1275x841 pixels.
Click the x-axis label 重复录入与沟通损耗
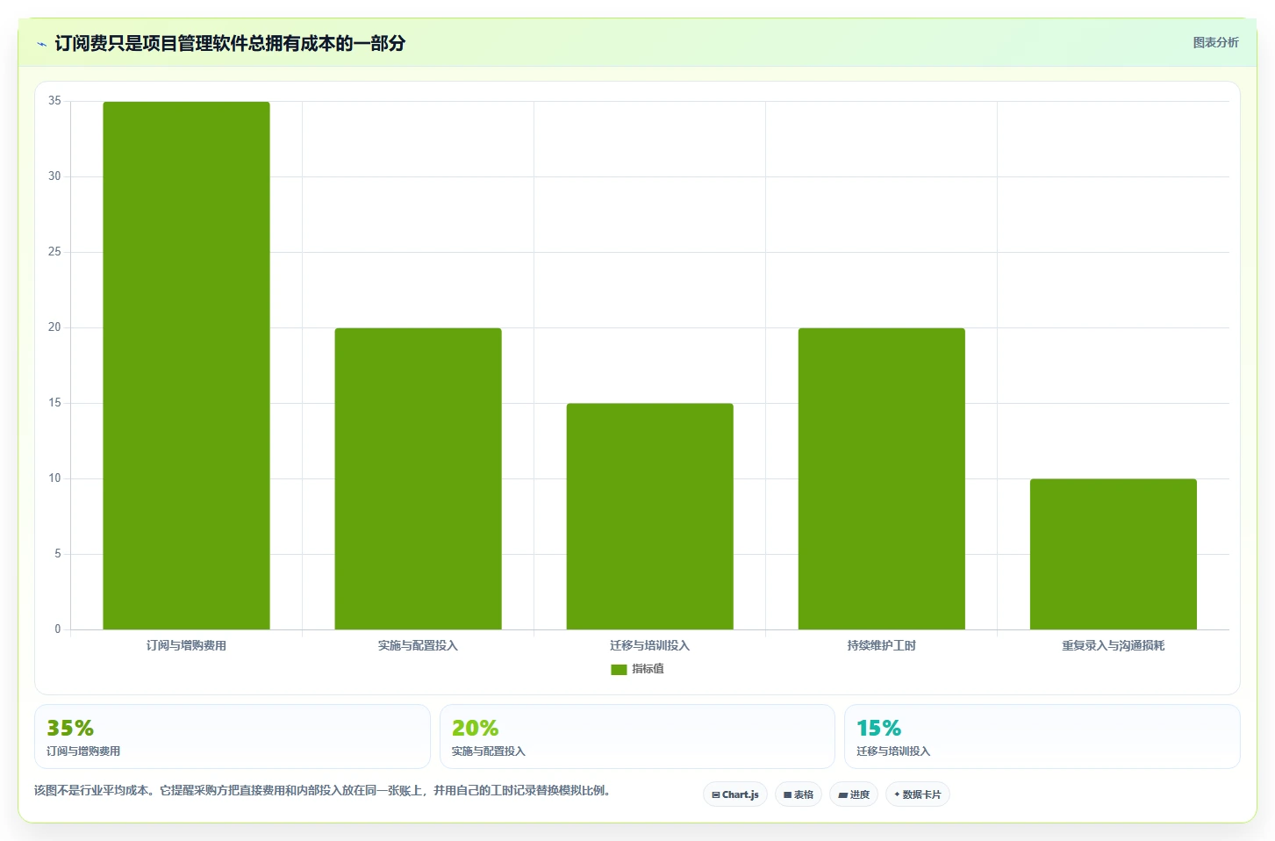click(x=1113, y=645)
